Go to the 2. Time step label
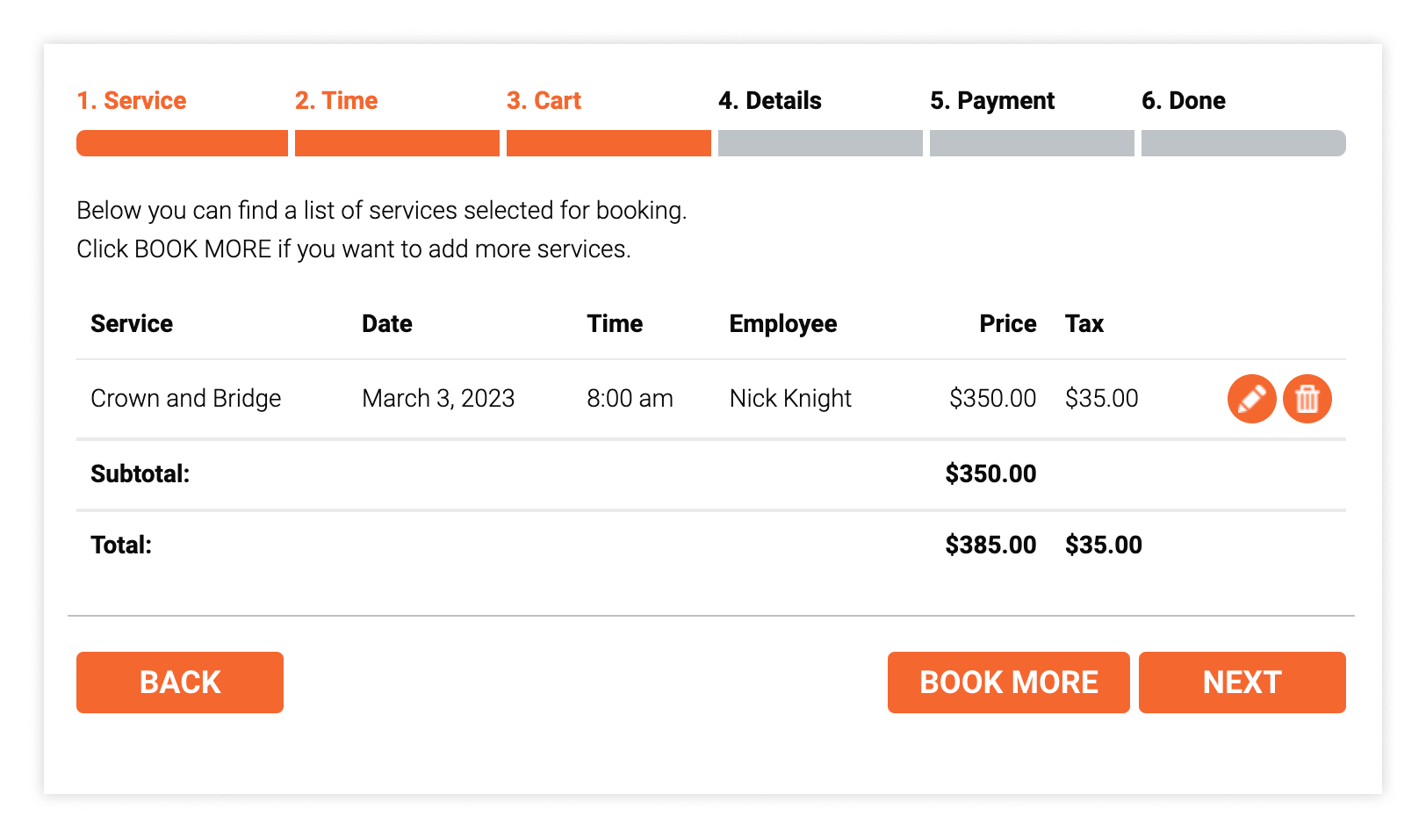1426x838 pixels. (x=336, y=101)
